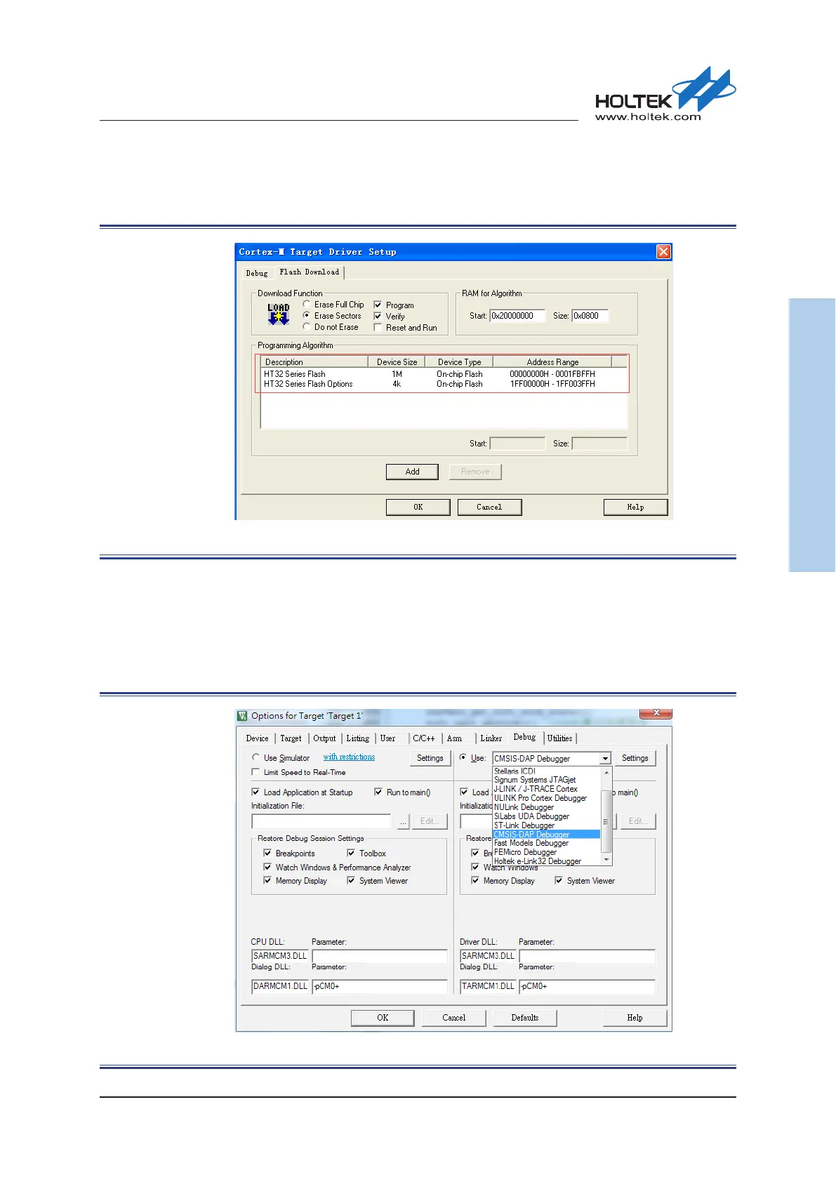Toggle the left Toolbox checkbox
836x1182 pixels.
[x=351, y=853]
